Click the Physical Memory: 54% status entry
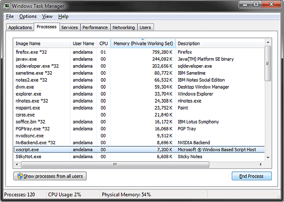 click(126, 195)
